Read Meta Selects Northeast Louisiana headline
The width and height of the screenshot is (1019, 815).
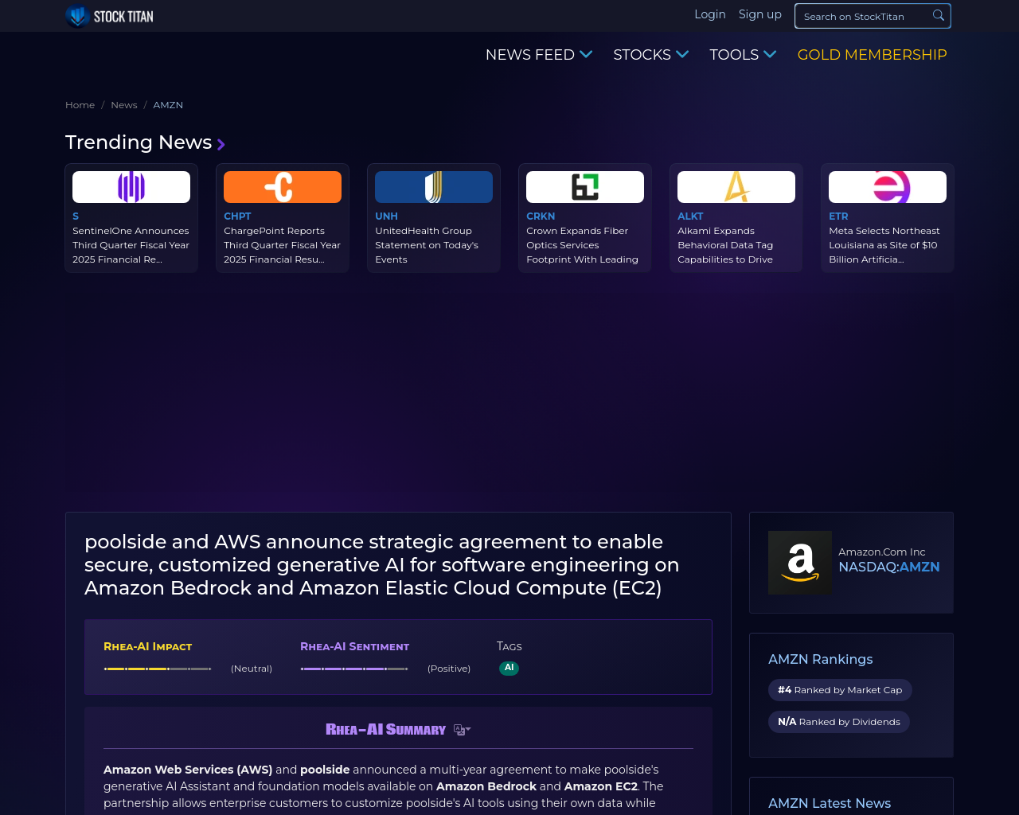[884, 245]
